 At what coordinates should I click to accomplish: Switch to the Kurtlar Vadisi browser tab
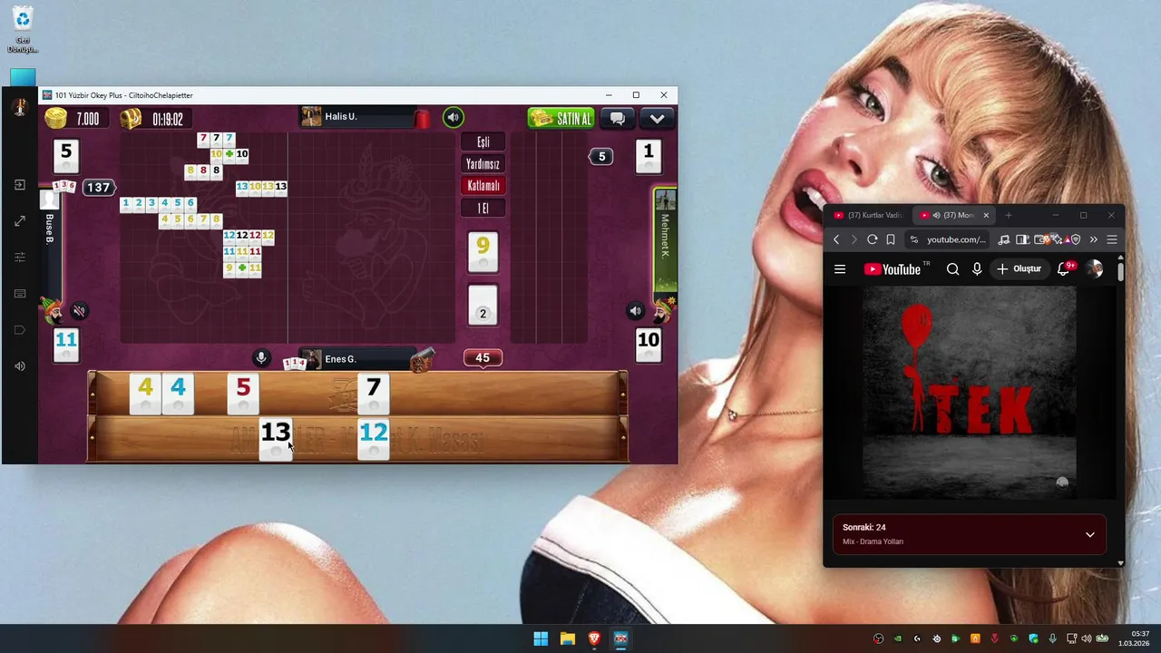coord(868,215)
